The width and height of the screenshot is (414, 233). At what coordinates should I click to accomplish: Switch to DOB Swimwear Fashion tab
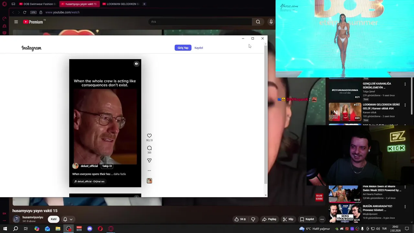[37, 4]
